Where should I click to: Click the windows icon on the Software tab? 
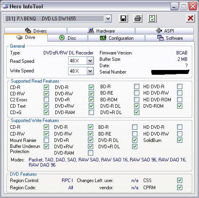[160, 38]
